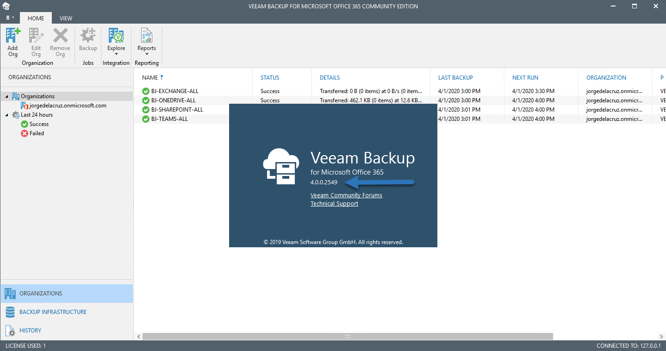The width and height of the screenshot is (666, 351).
Task: Click the CONNECTED TO: 127.0.0.1 status text
Action: (629, 346)
